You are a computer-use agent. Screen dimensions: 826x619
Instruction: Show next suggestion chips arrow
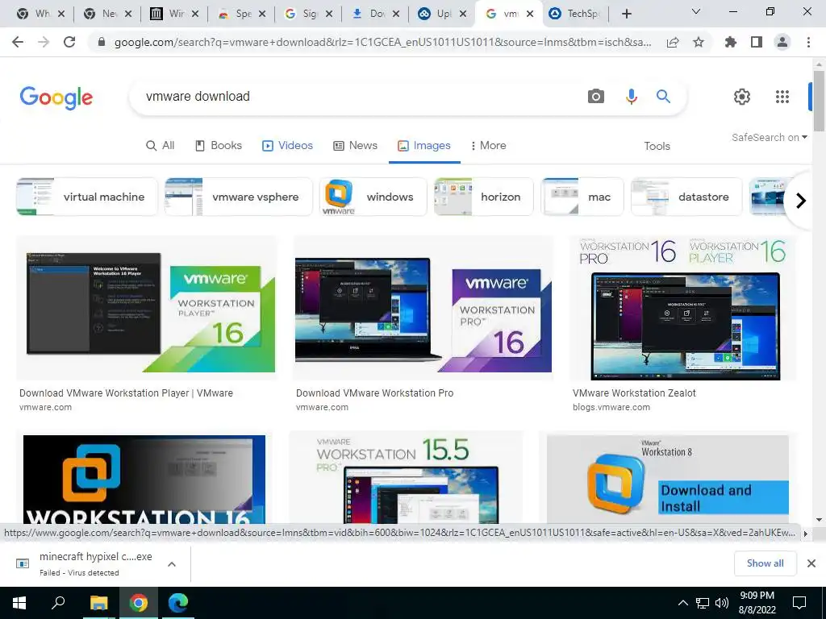(x=801, y=201)
